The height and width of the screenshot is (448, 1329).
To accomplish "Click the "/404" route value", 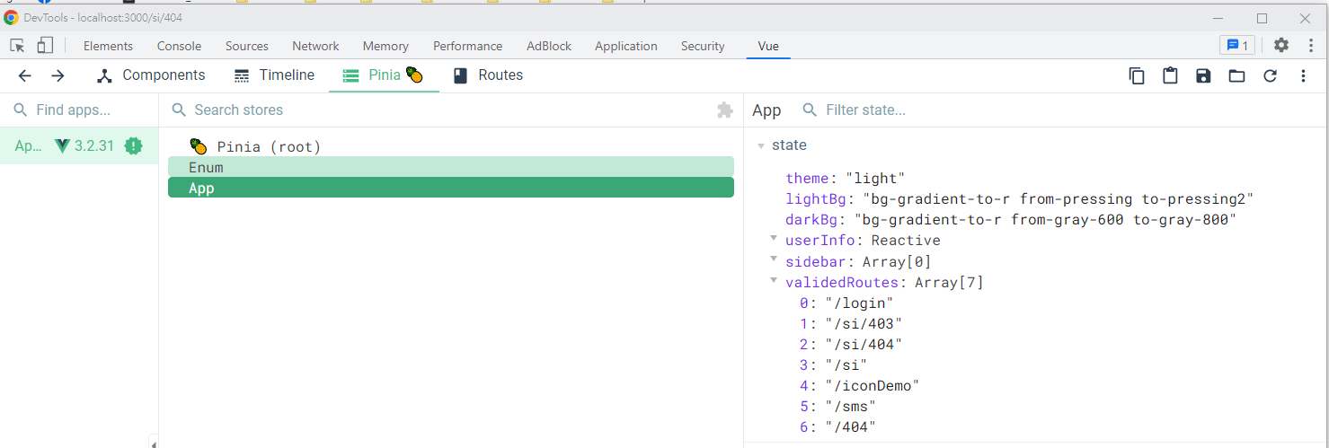I will pos(850,426).
